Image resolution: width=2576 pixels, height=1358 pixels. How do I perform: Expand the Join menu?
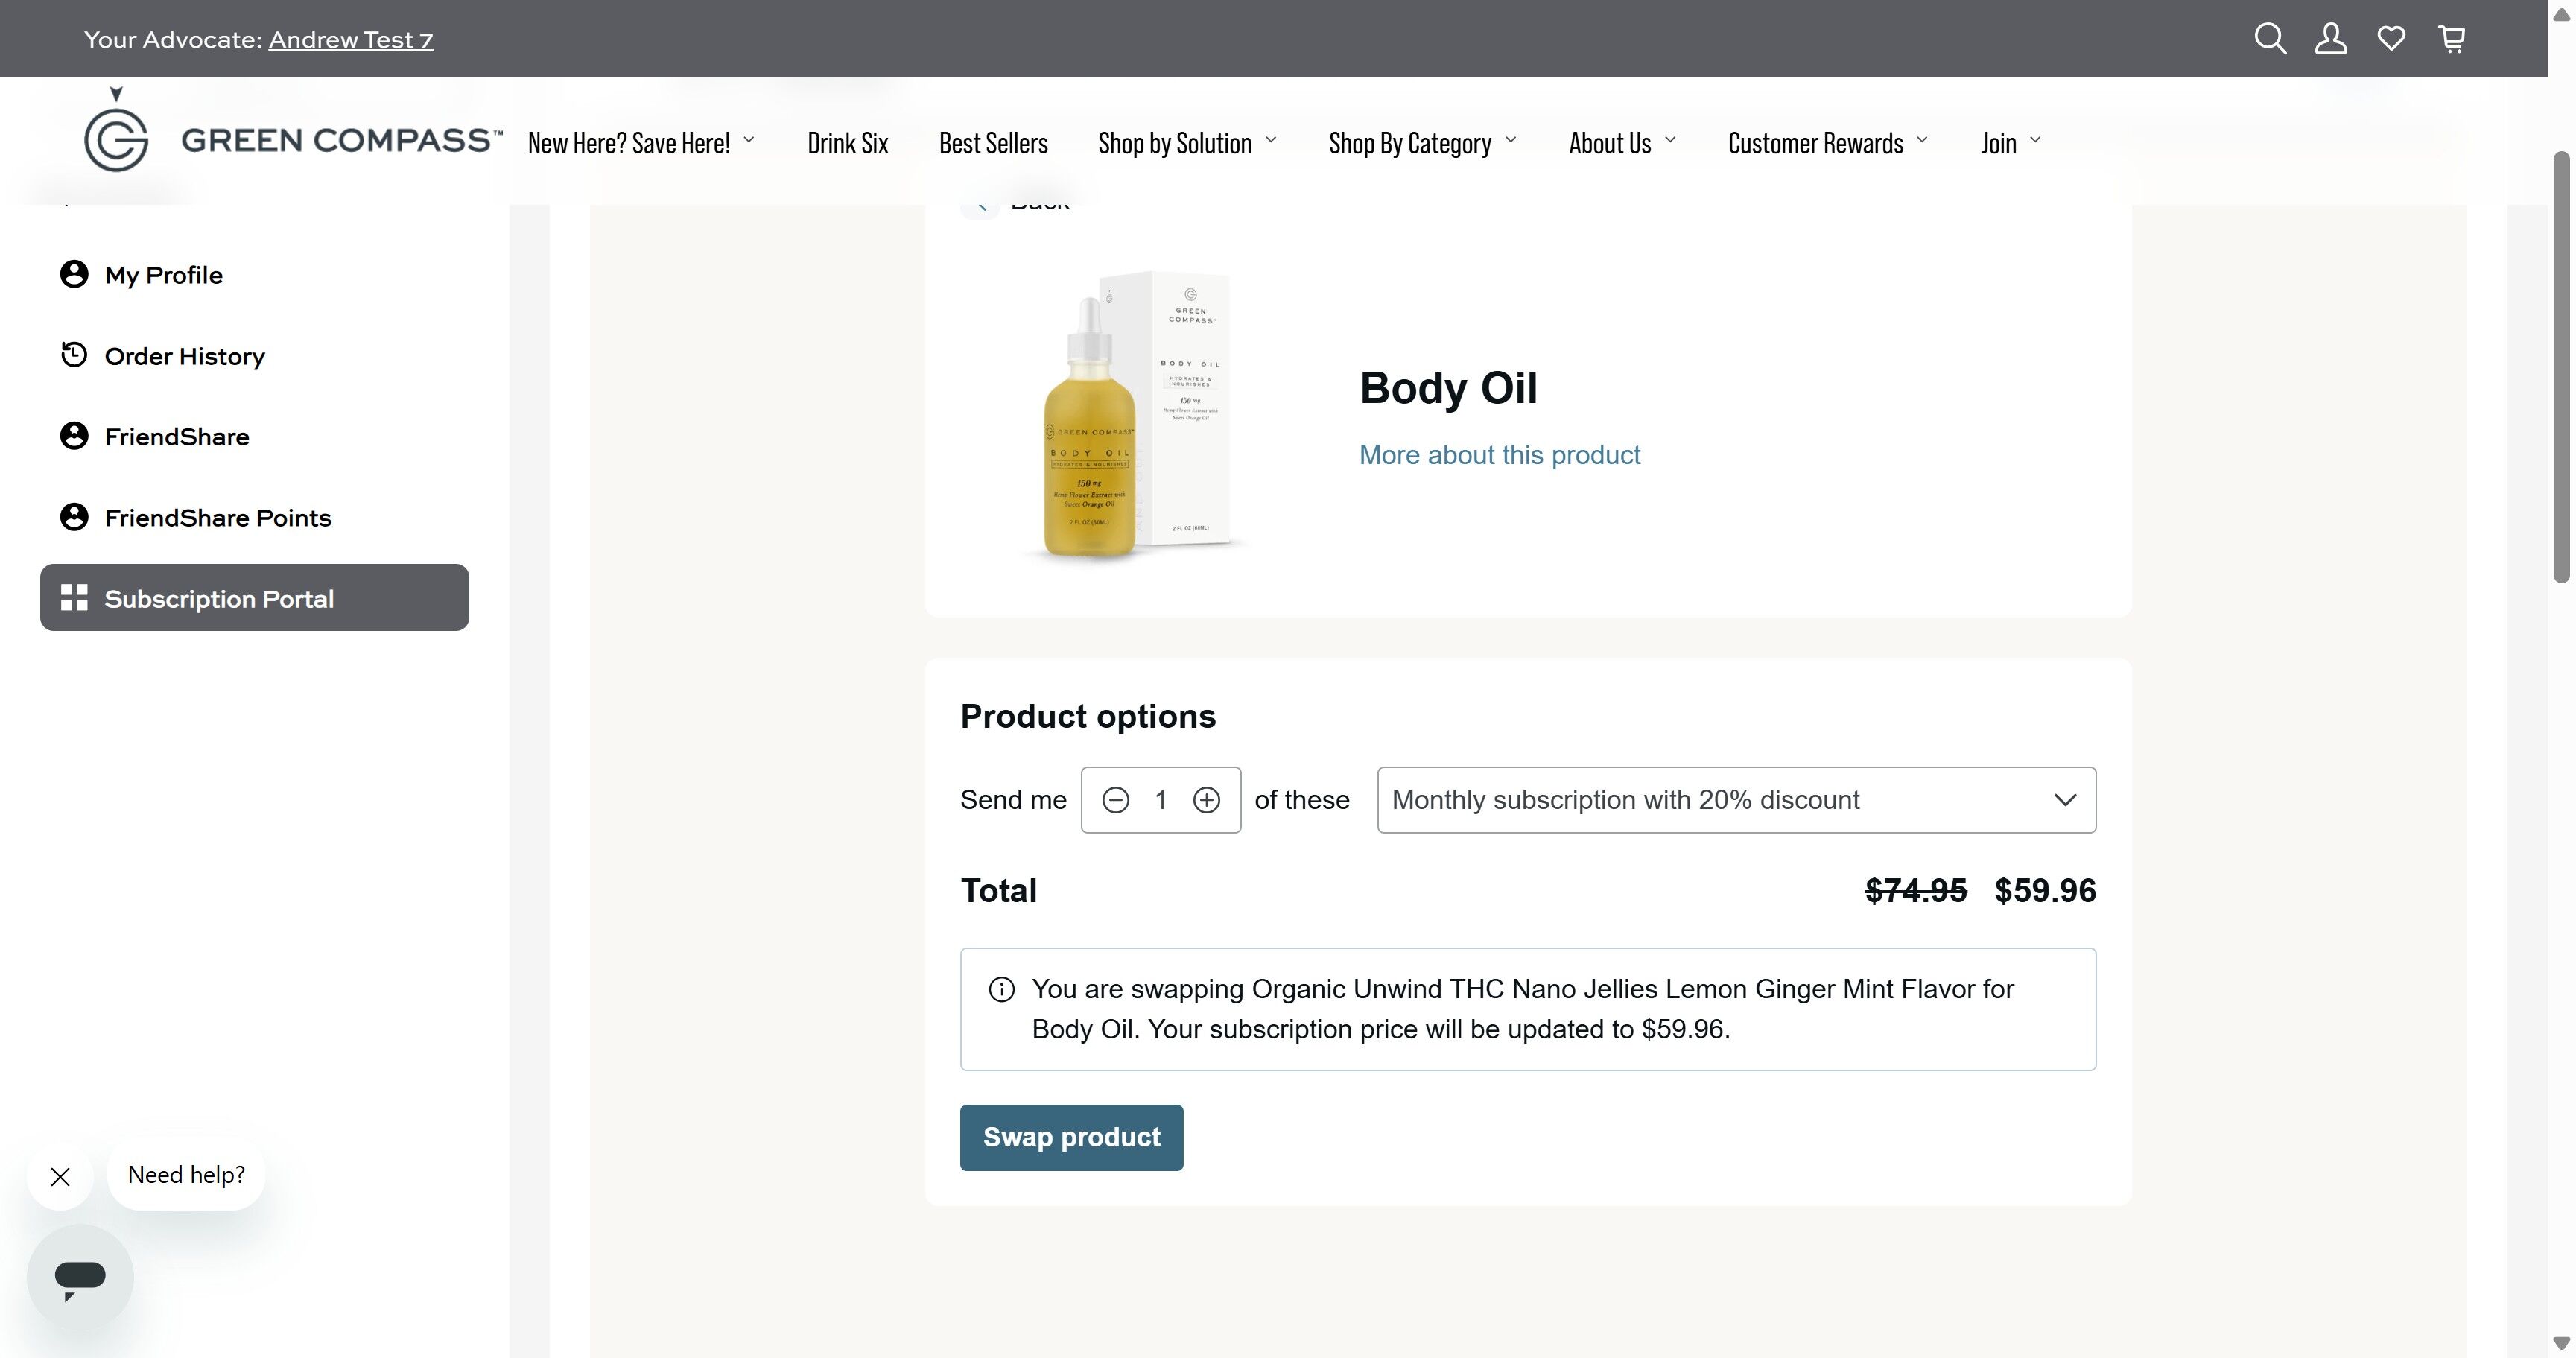point(2010,143)
